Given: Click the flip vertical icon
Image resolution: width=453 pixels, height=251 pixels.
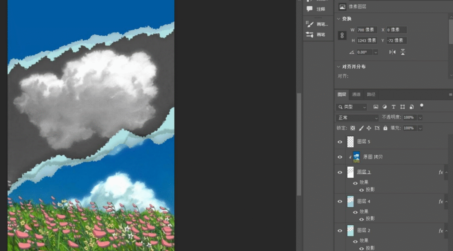Looking at the screenshot, I should point(403,52).
